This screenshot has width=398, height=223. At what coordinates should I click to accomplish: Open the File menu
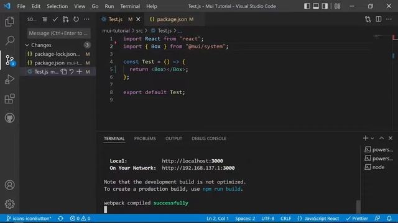[21, 6]
